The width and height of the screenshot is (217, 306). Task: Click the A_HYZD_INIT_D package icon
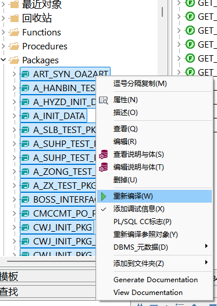pyautogui.click(x=25, y=102)
